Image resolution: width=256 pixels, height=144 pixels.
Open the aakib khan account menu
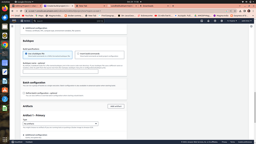[x=246, y=21]
